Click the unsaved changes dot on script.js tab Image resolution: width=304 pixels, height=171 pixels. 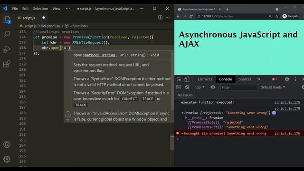tap(44, 18)
